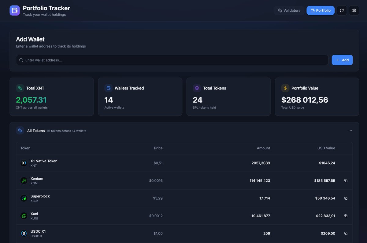Image resolution: width=367 pixels, height=243 pixels.
Task: Click the 19 461 877 amount cell
Action: (261, 216)
